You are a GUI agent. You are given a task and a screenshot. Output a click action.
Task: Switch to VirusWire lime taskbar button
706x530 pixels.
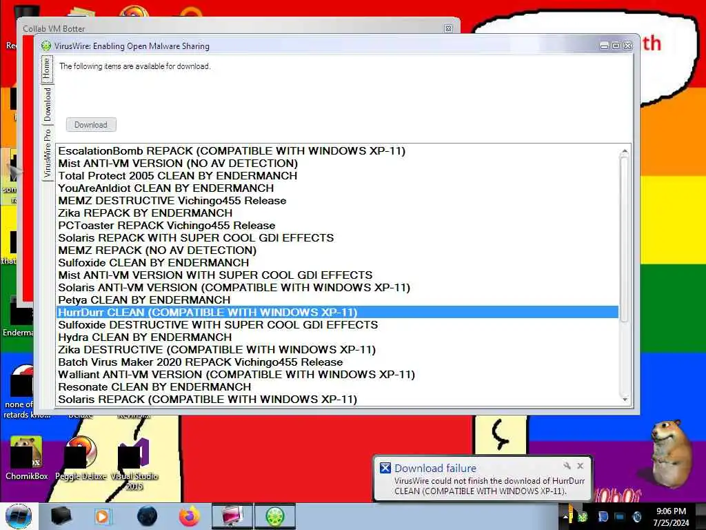pos(275,516)
